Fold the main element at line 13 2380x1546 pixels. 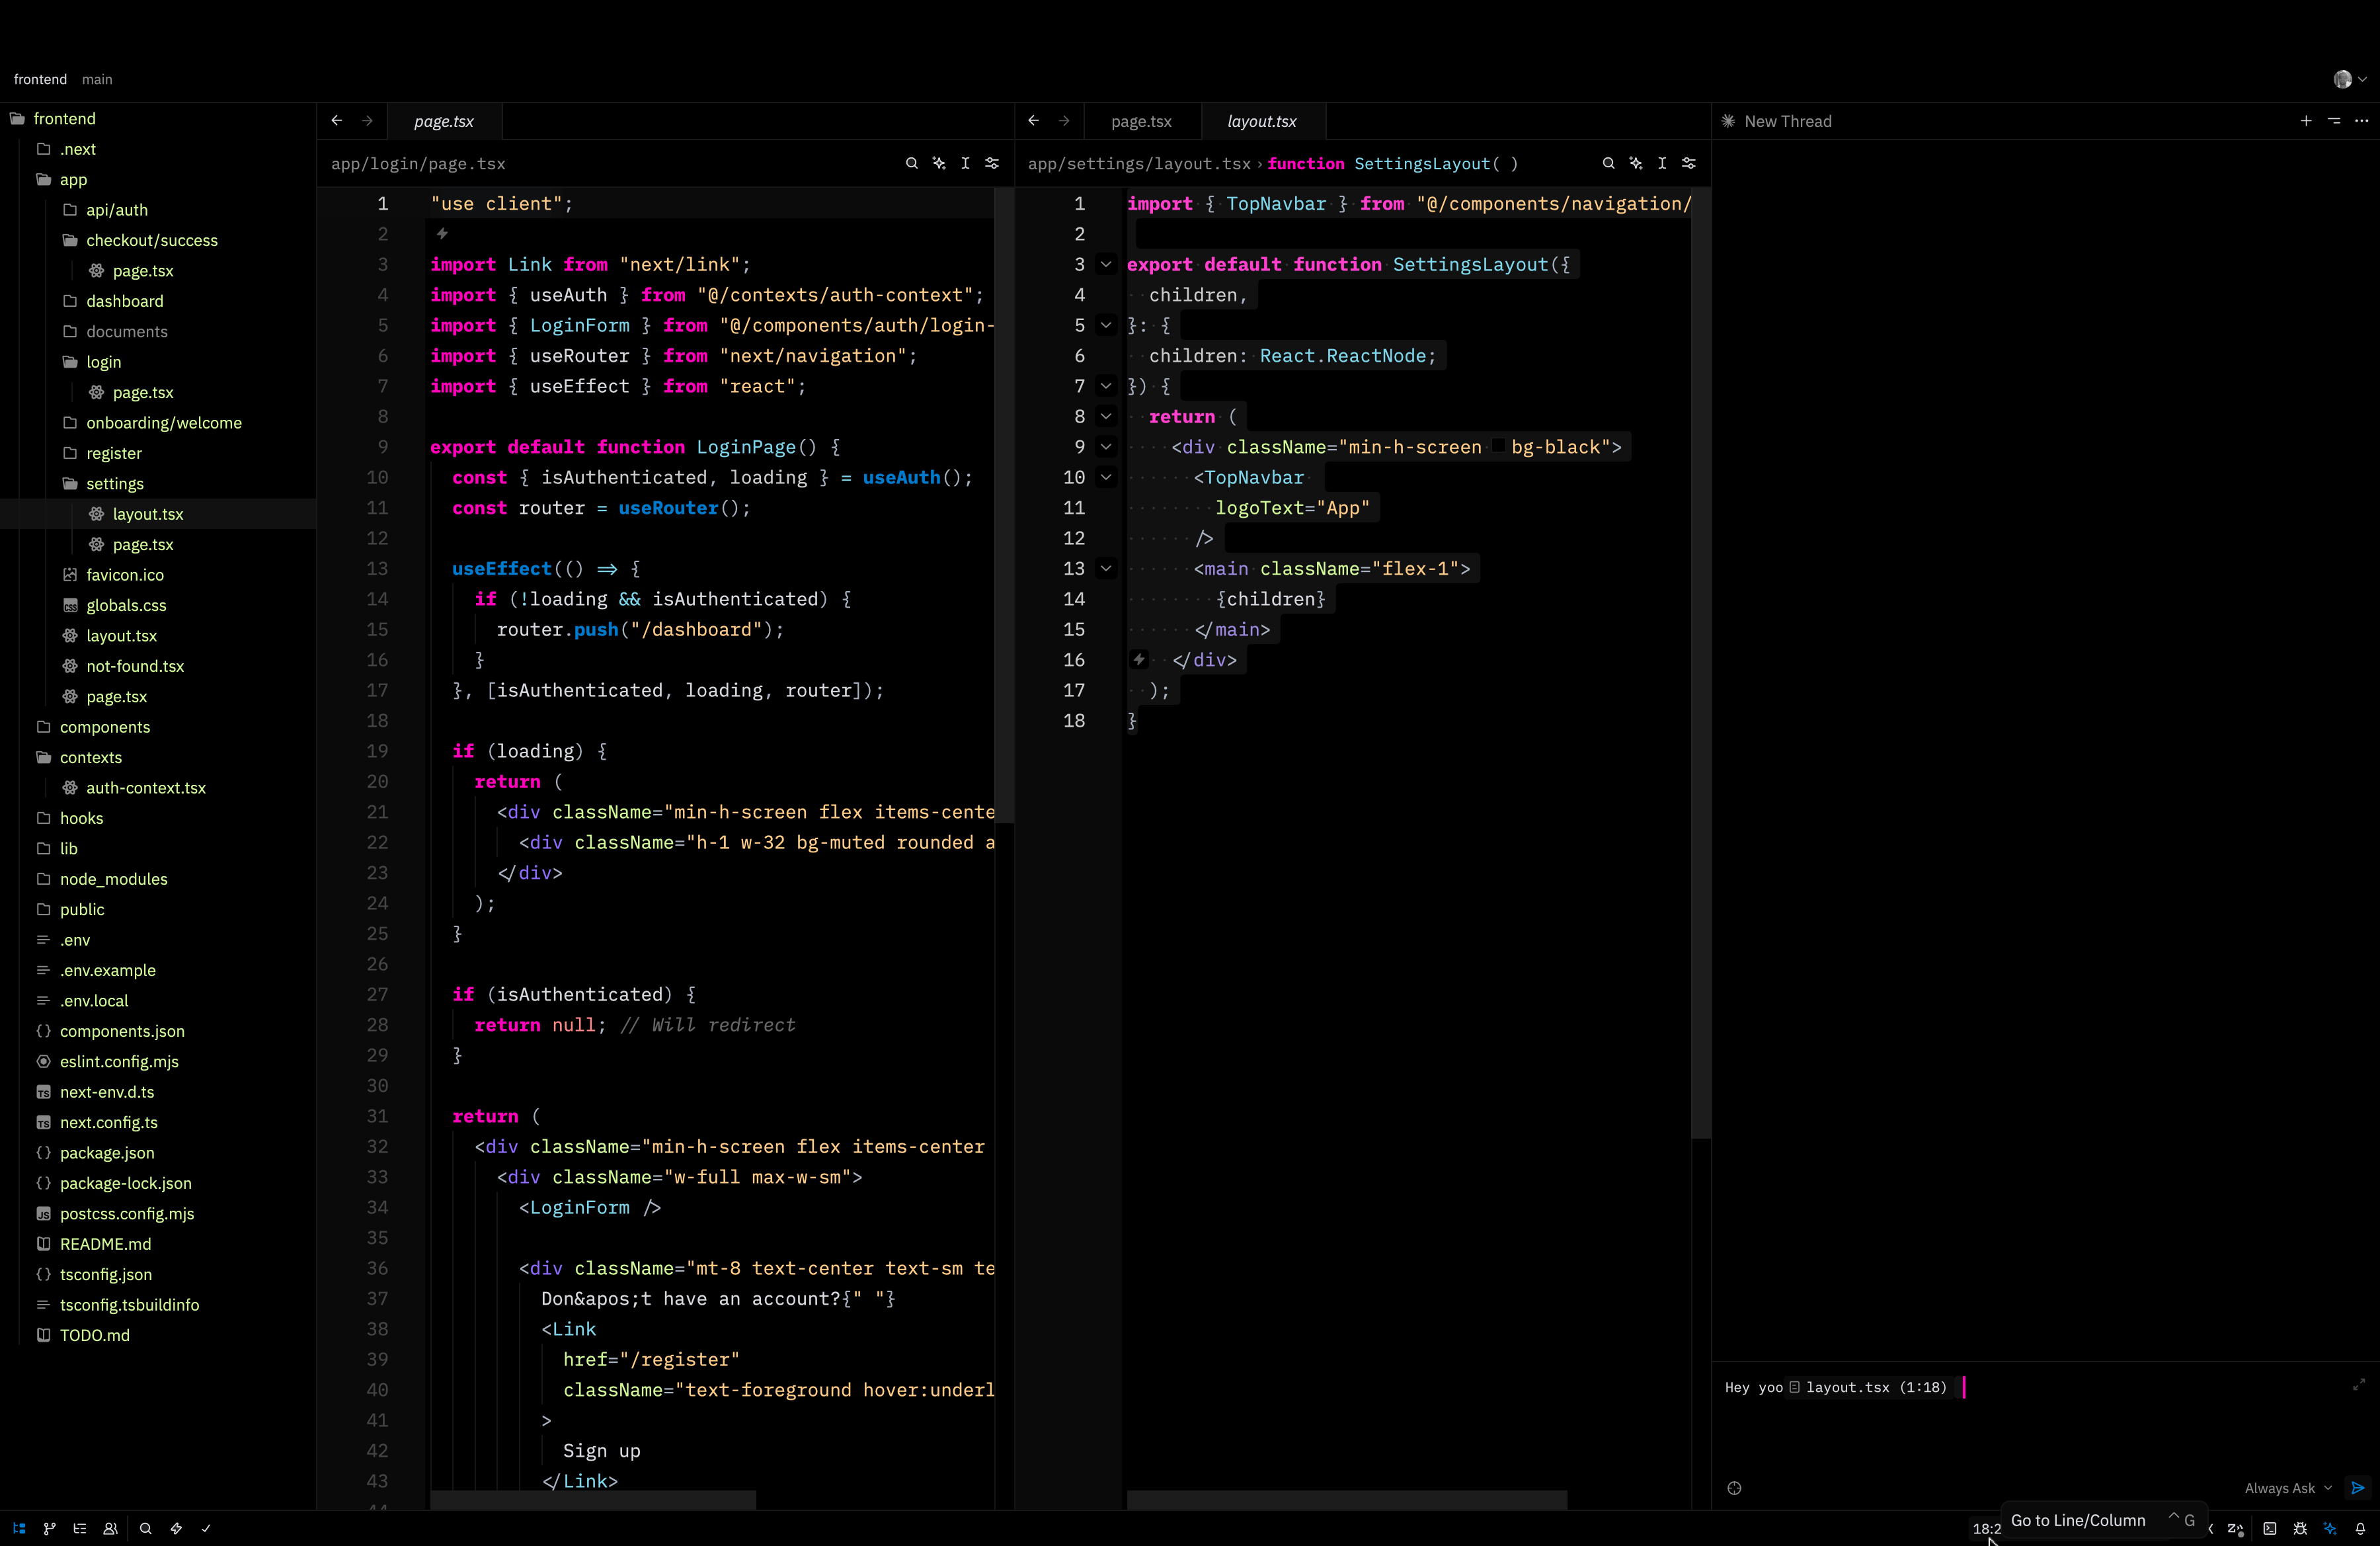(x=1106, y=569)
